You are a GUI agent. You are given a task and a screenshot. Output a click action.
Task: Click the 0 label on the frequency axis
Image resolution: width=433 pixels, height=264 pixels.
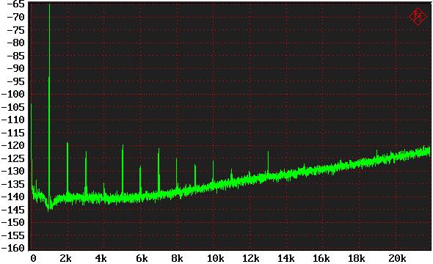click(x=33, y=258)
